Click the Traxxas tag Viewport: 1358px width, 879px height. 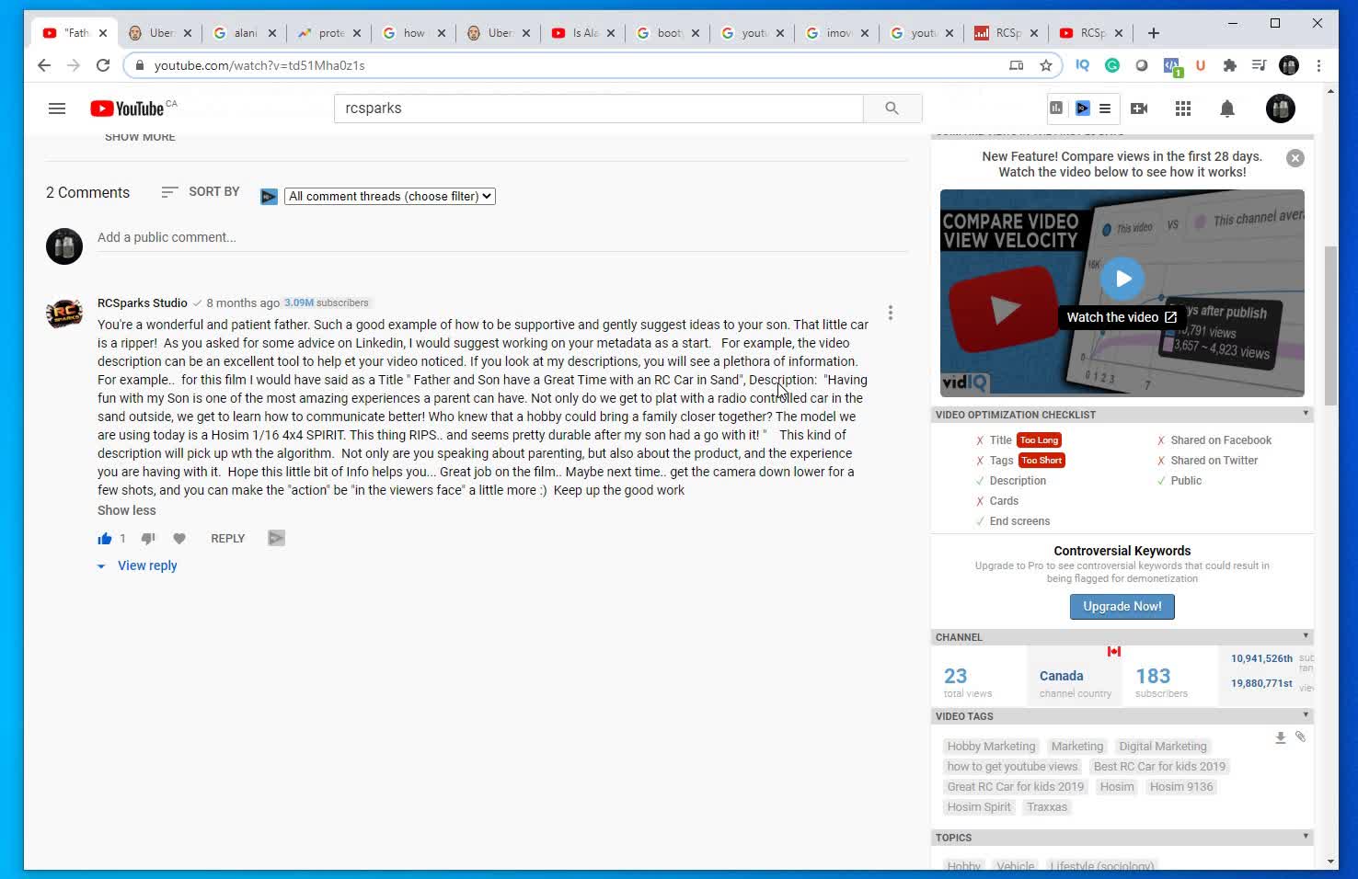(x=1047, y=807)
